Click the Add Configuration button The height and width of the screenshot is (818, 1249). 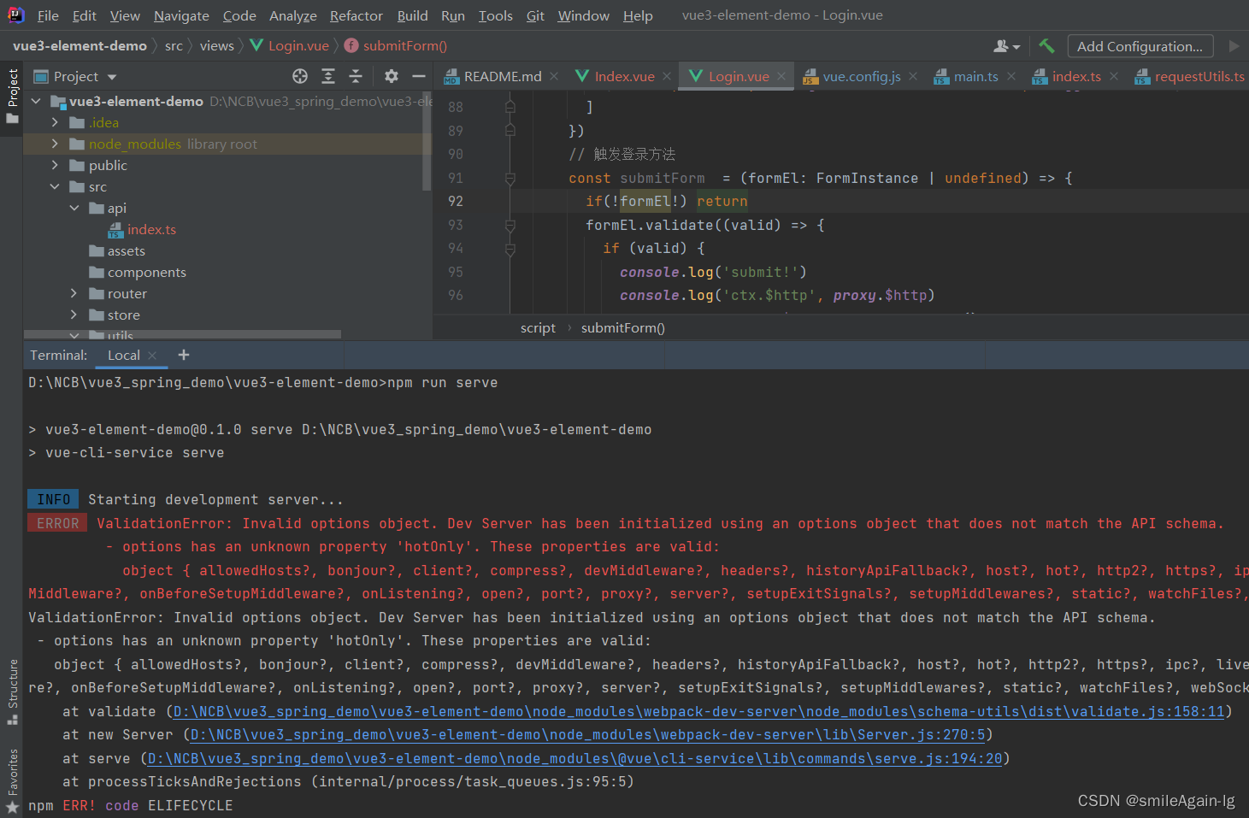tap(1140, 45)
